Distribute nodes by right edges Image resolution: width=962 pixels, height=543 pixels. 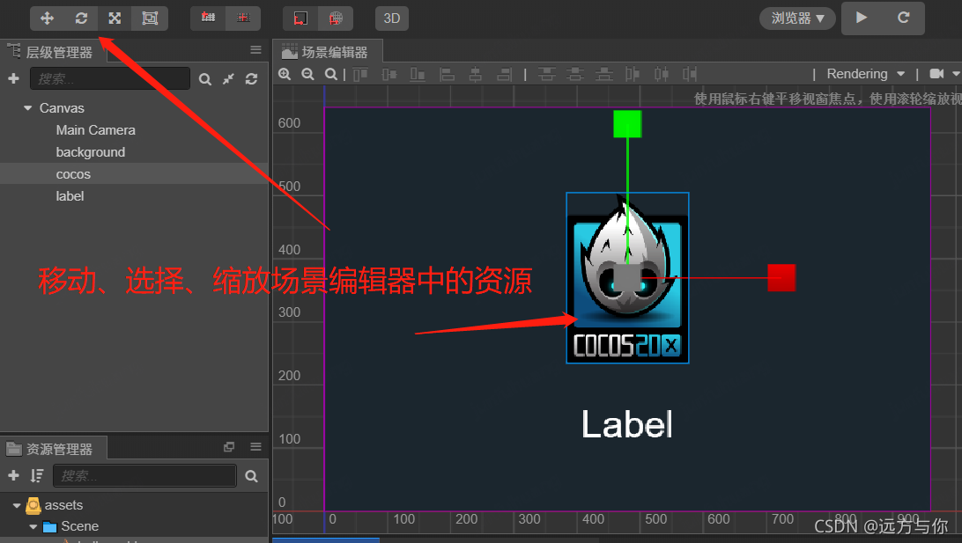point(690,74)
